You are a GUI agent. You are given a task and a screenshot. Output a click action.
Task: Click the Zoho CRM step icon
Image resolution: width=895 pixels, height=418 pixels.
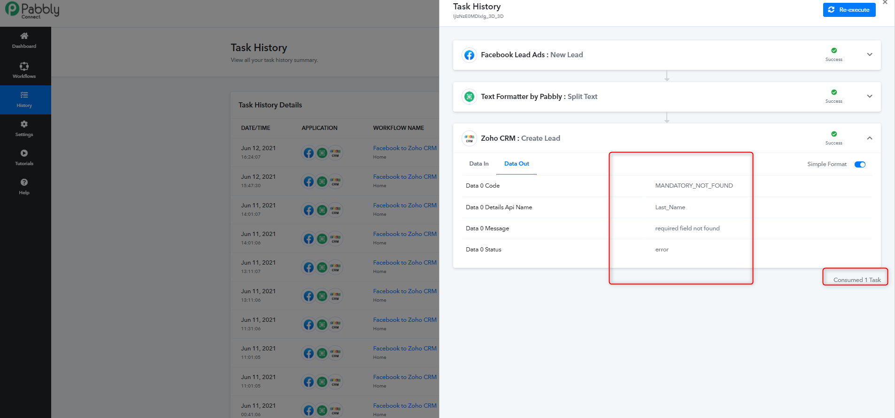tap(469, 138)
